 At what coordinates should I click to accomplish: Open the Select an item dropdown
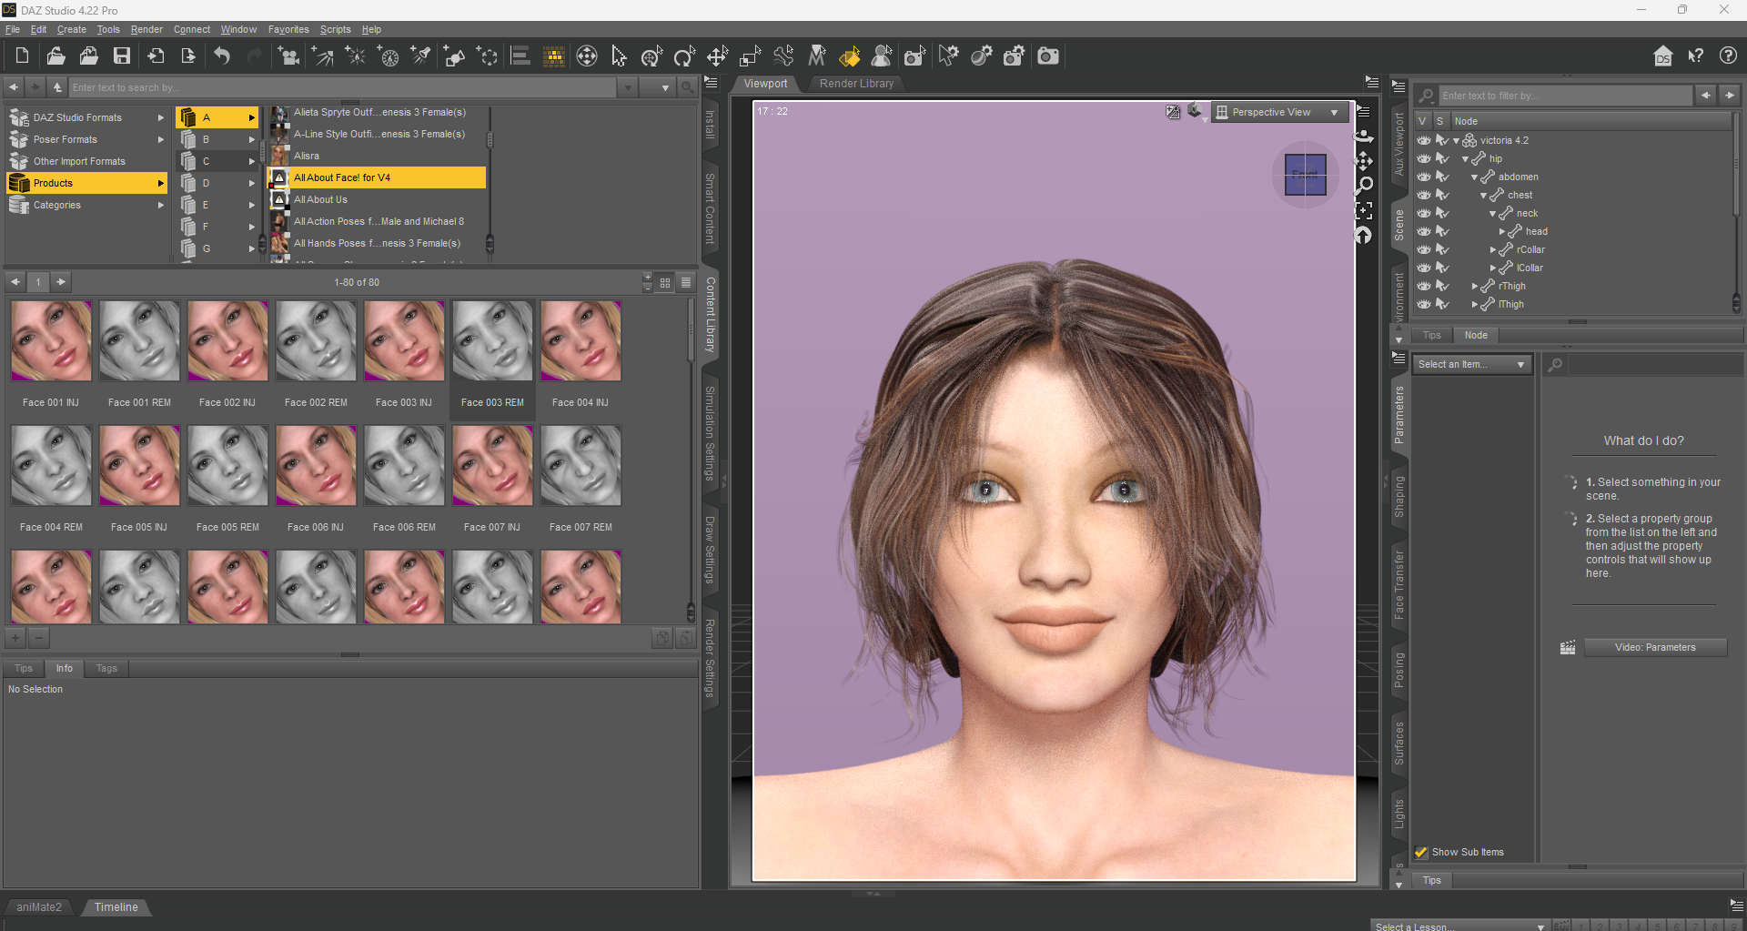click(x=1471, y=364)
